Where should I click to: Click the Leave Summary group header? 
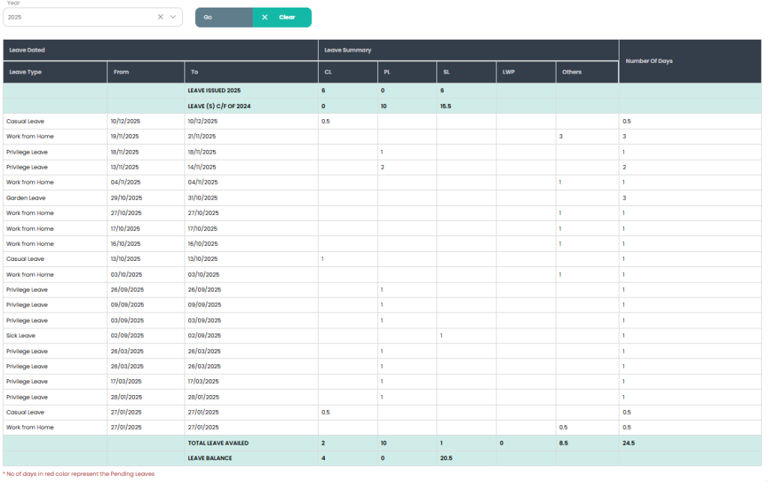point(347,50)
